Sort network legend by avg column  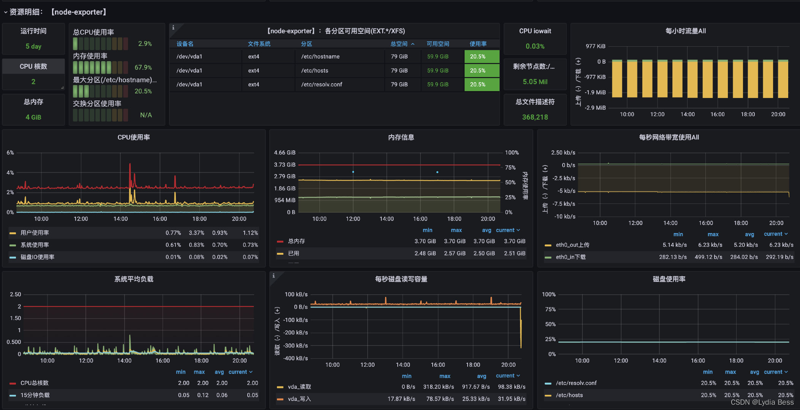coord(749,234)
